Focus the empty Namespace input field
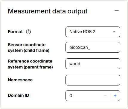Viewport: 128px width, 109px height. pyautogui.click(x=93, y=80)
